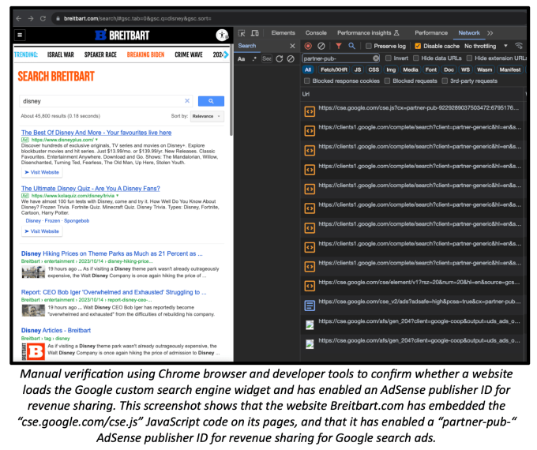Open the accessibility icon in Breitbart header
537x450 pixels.
pos(222,35)
